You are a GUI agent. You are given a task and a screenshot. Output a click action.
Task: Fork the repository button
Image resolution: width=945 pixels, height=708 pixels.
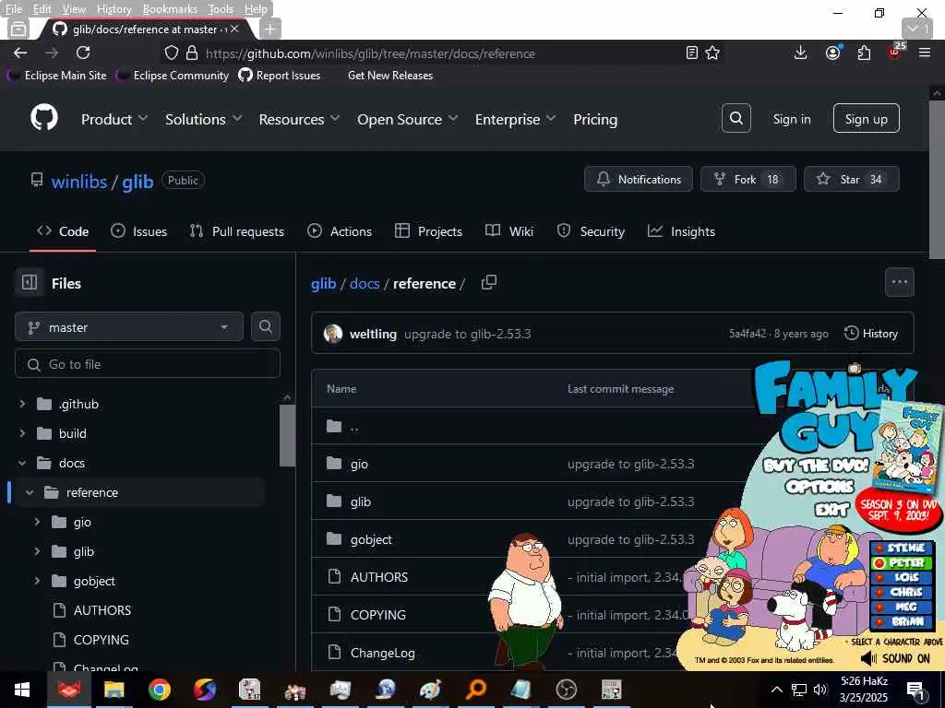click(x=748, y=179)
